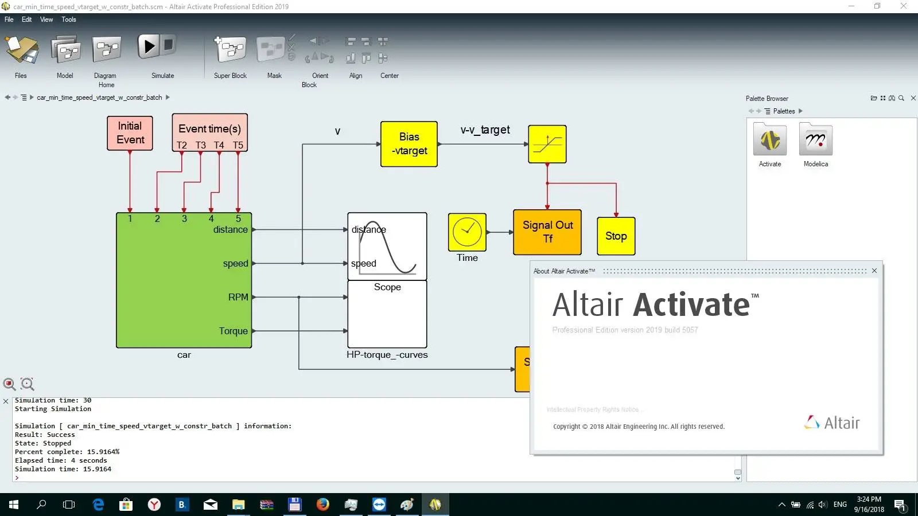Image resolution: width=918 pixels, height=516 pixels.
Task: Click the Windows Start button
Action: tap(14, 505)
